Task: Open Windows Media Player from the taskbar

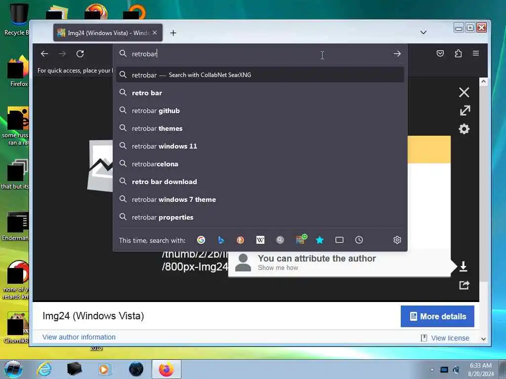Action: point(104,369)
